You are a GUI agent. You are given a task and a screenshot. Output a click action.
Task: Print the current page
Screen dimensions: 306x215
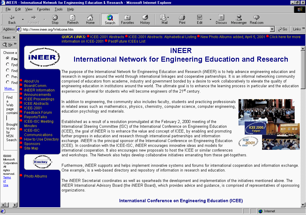click(182, 19)
